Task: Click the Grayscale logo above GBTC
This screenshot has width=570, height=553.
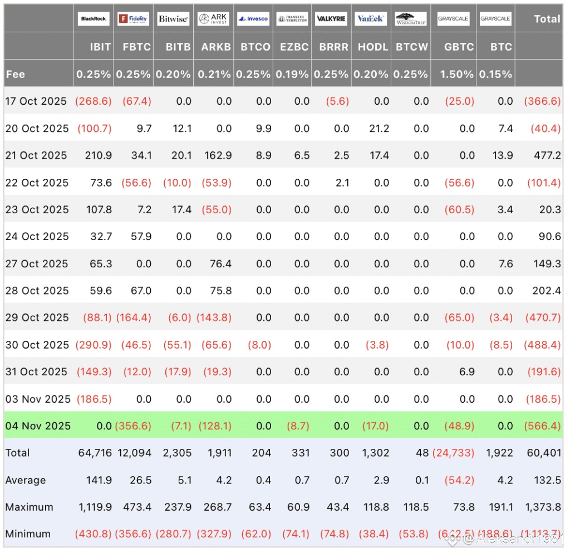Action: click(453, 19)
